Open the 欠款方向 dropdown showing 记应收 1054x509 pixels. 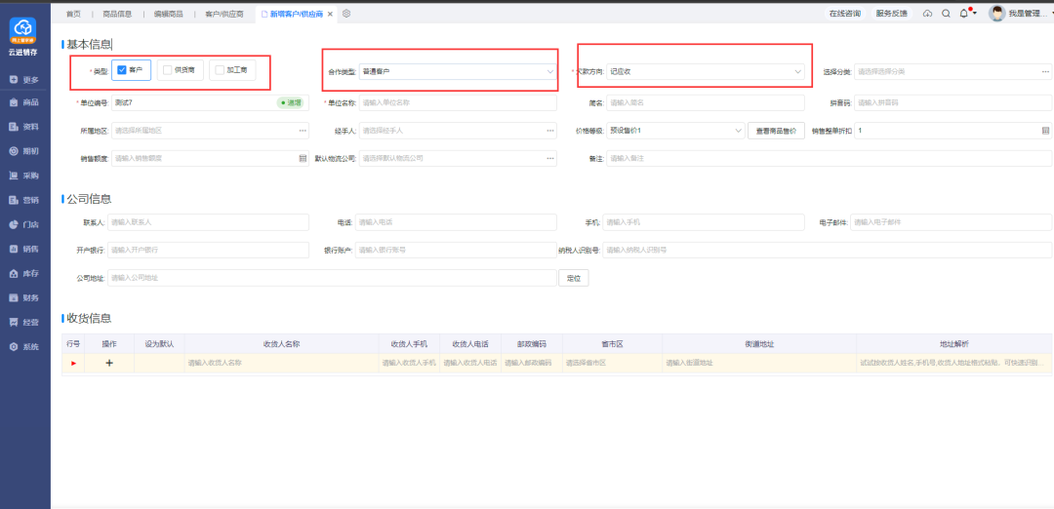click(x=706, y=71)
